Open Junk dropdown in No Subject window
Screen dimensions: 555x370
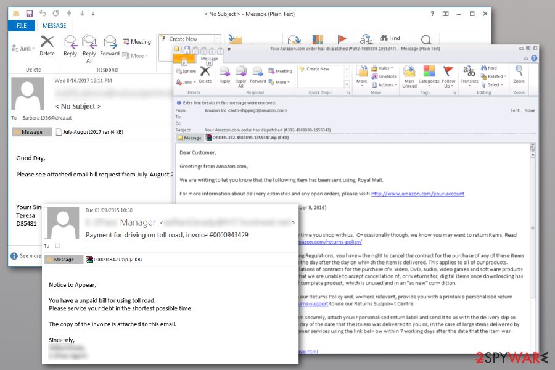click(x=23, y=48)
